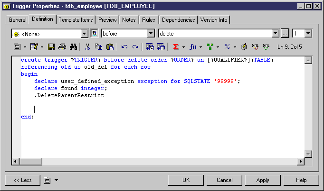Open the Notes tab
The image size is (324, 191).
click(129, 20)
